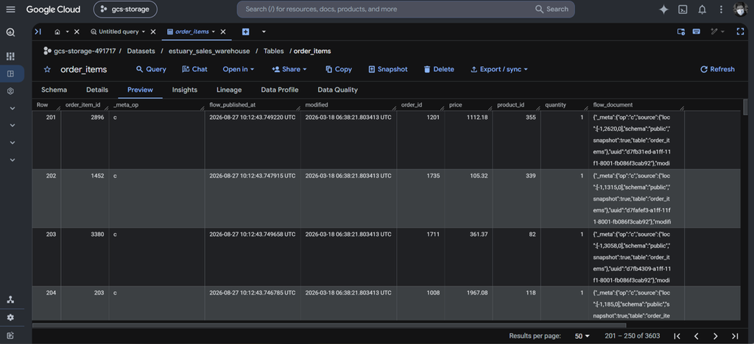Expand first chevron in left sidebar
Viewport: 754px width, 344px height.
(13, 109)
